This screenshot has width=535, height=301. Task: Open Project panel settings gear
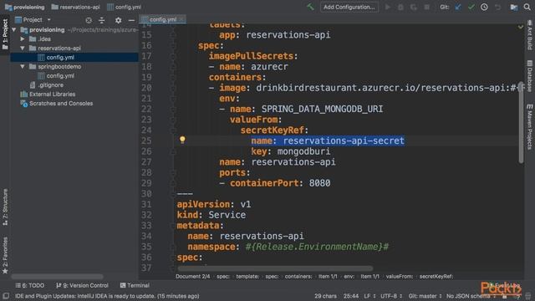[x=118, y=20]
